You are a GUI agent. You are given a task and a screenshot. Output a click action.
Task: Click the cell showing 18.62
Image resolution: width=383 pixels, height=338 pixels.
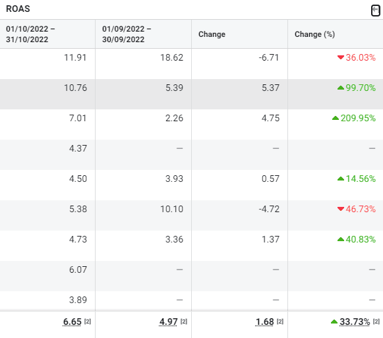click(x=144, y=64)
